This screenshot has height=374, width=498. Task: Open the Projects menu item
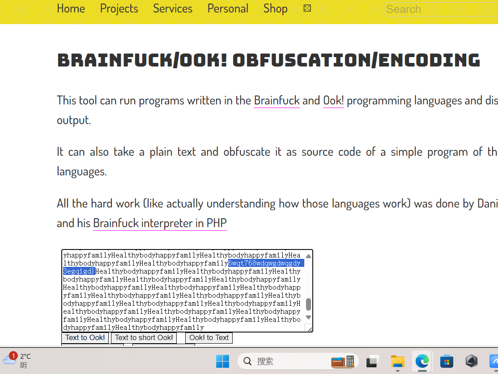click(x=119, y=8)
